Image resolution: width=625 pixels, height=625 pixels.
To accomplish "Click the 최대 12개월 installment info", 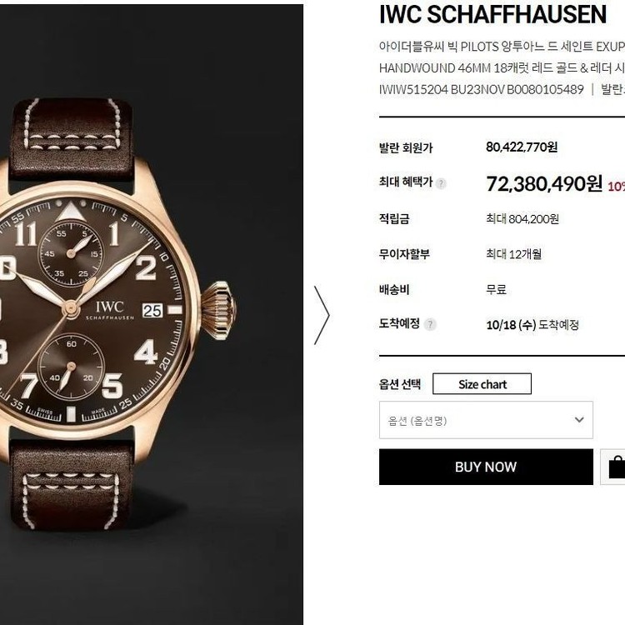I will (x=513, y=254).
